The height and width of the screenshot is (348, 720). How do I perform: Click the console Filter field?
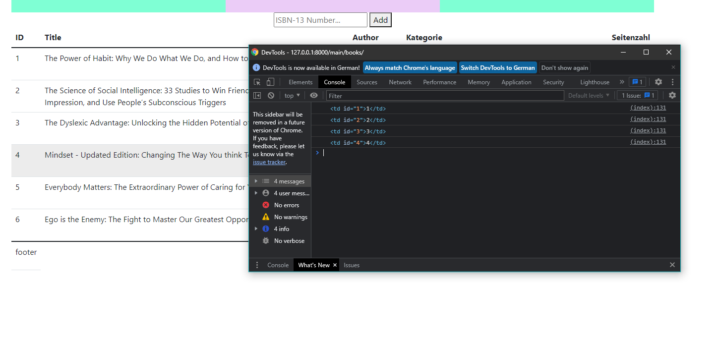click(445, 96)
